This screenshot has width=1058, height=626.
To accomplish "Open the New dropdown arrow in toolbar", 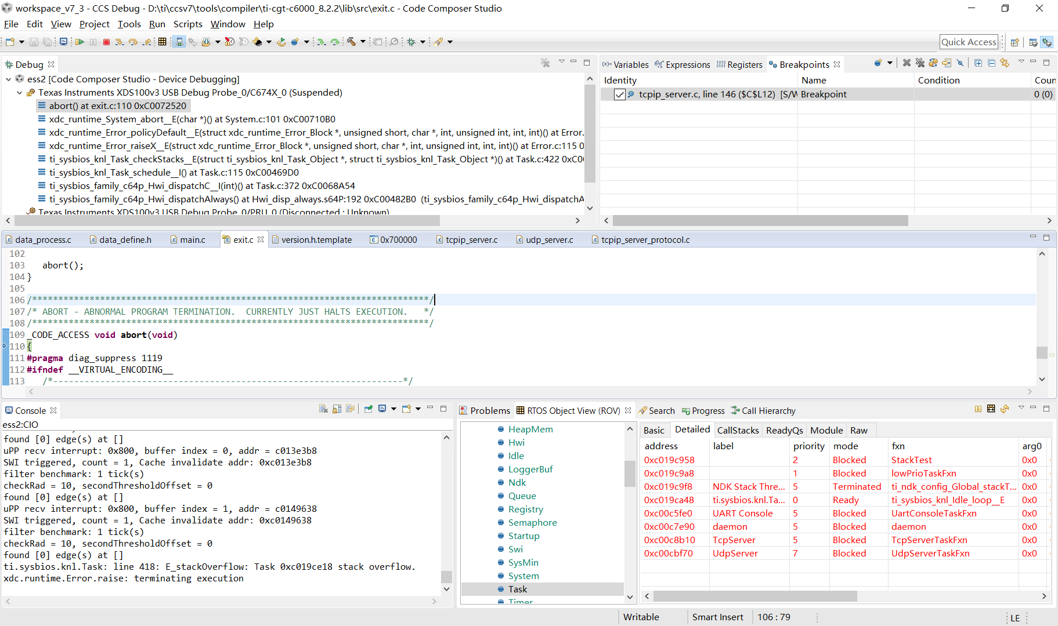I will click(x=22, y=42).
